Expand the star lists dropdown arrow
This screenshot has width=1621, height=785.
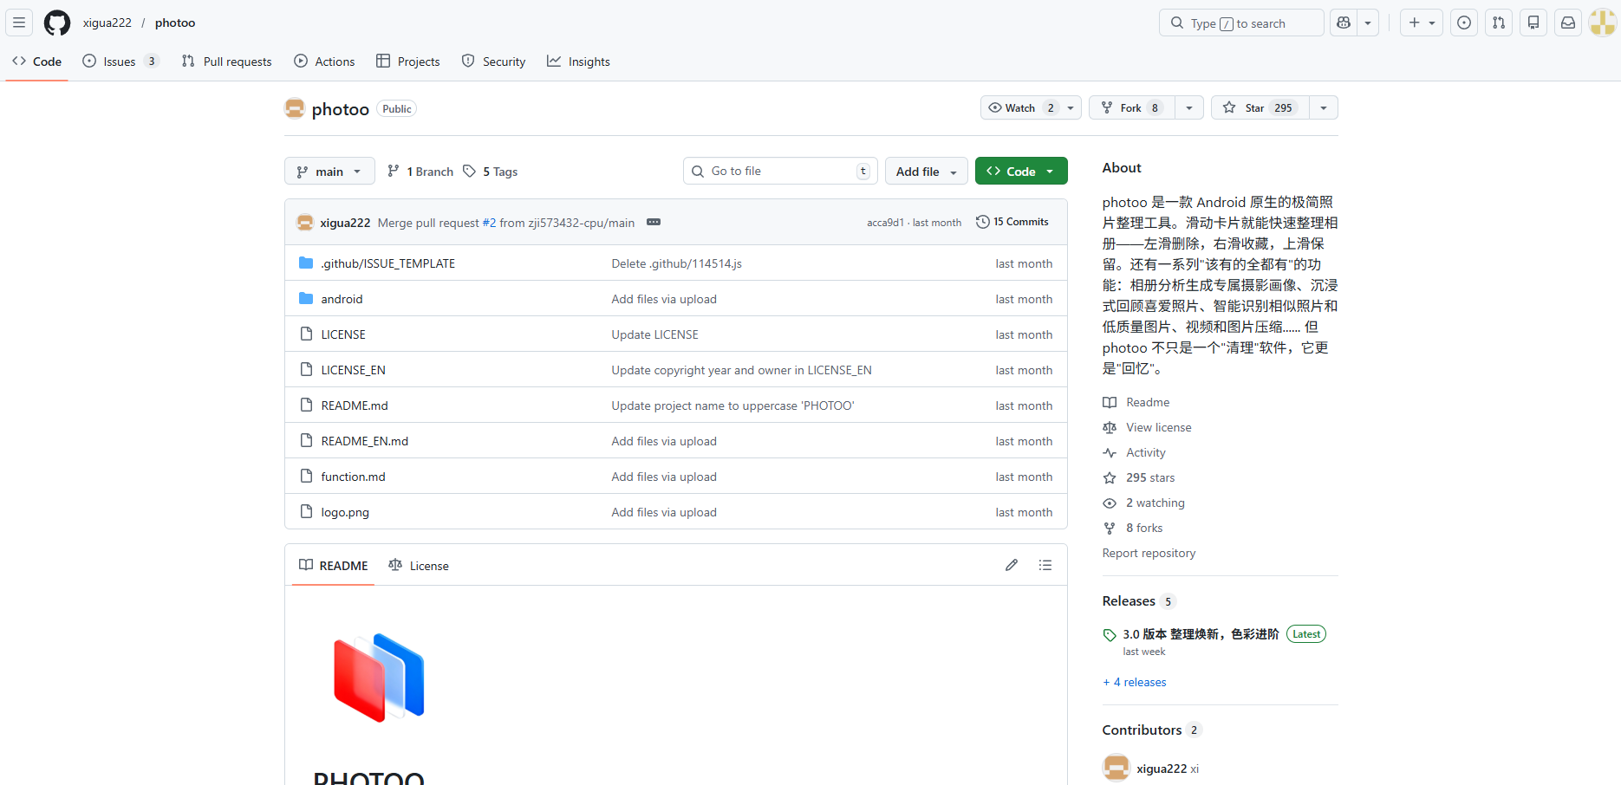click(1324, 107)
